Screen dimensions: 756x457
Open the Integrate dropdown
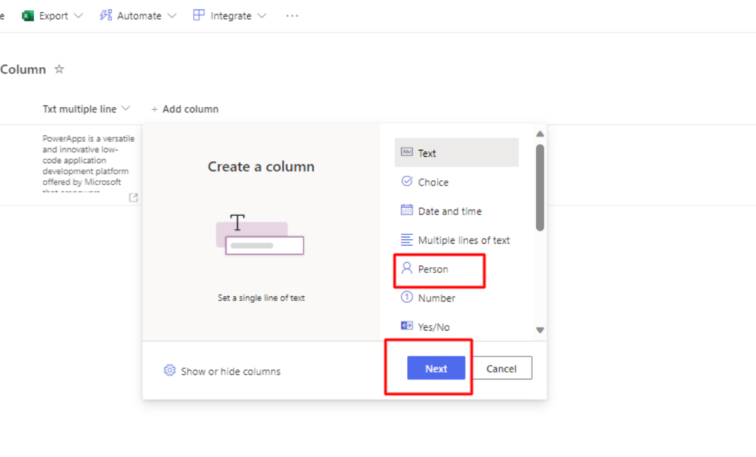tap(230, 15)
